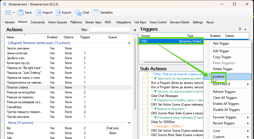254x139 pixels.
Task: Click the Triggers panel horizontal scrollbar
Action: tap(173, 62)
